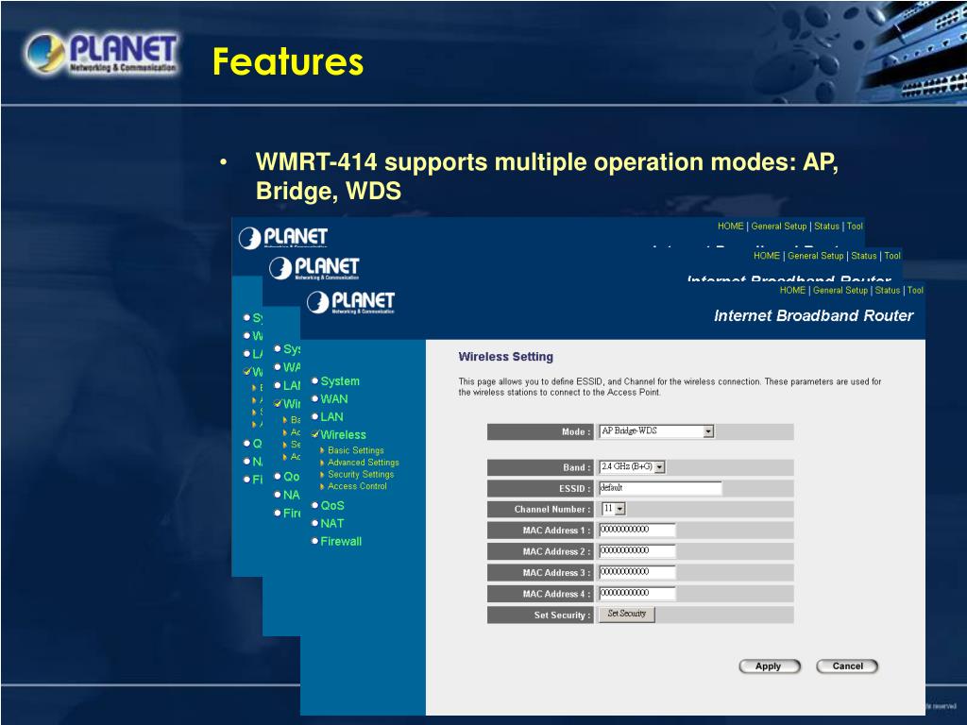Screen dimensions: 967x725
Task: Open General Setup in the front router window
Action: click(840, 290)
